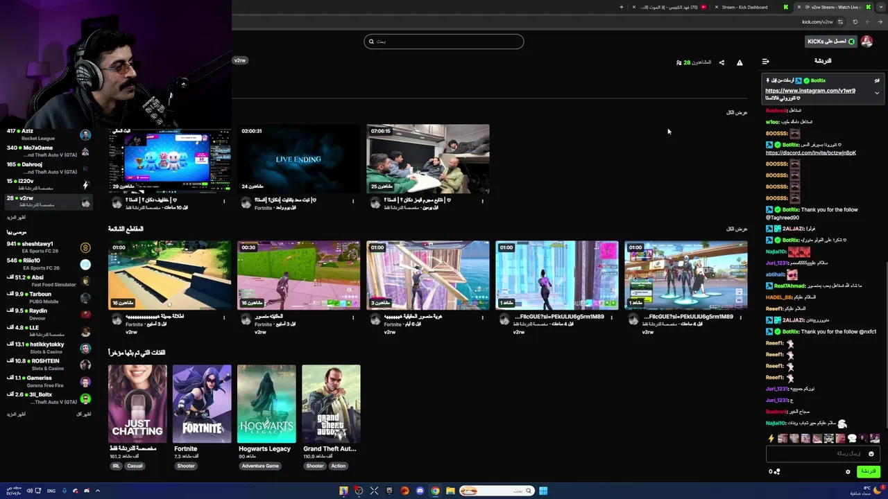Click the get KICKs button

831,42
